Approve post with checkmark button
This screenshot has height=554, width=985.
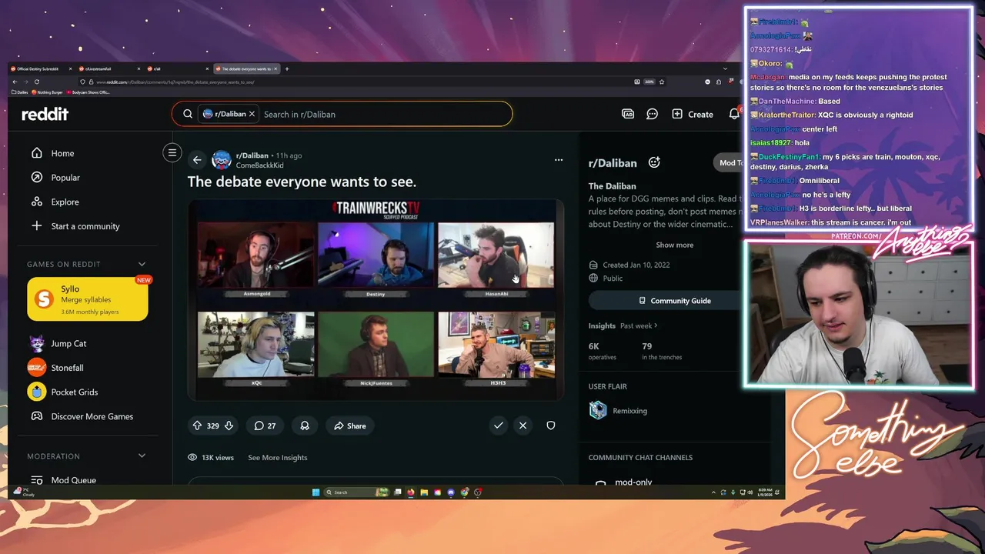pos(499,426)
